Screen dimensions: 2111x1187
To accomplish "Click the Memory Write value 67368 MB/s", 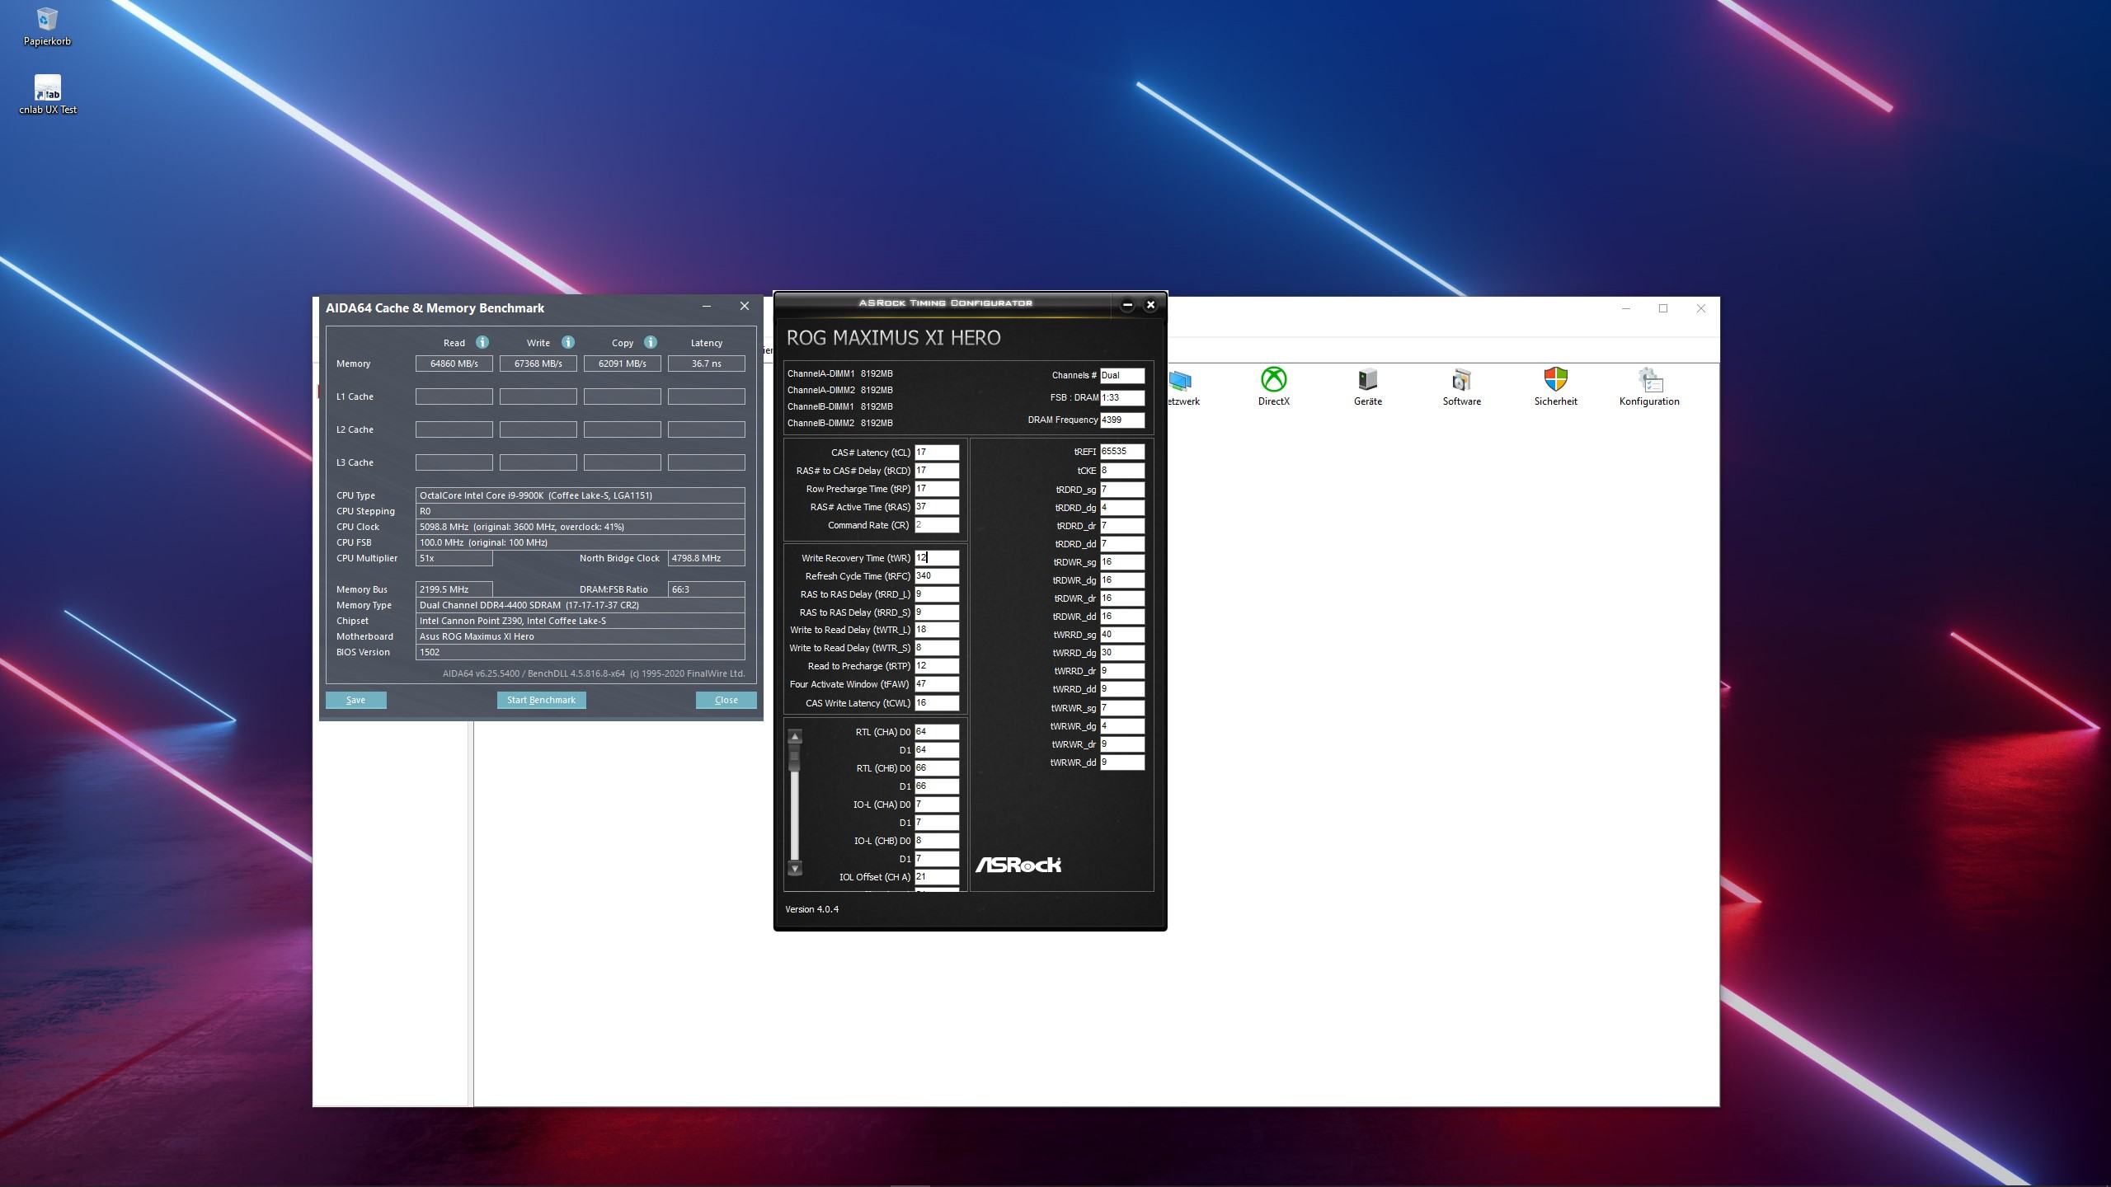I will tap(538, 364).
